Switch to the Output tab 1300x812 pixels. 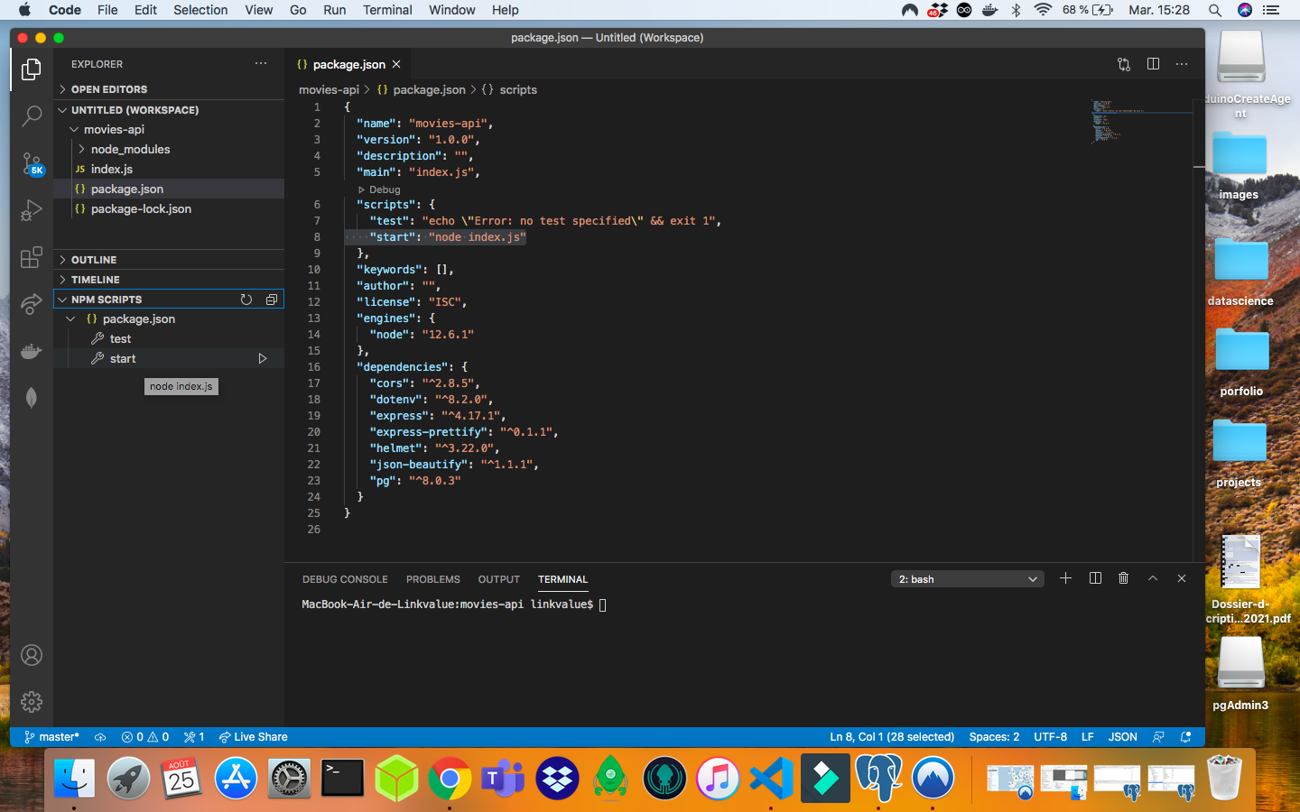tap(499, 579)
